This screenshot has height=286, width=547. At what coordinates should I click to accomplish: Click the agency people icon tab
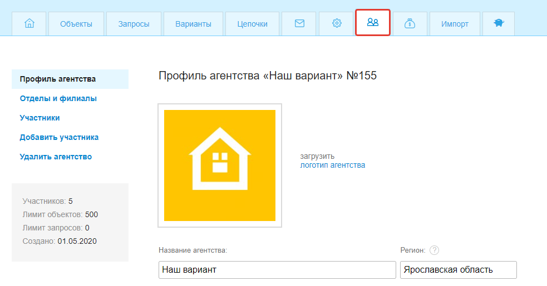coord(373,23)
